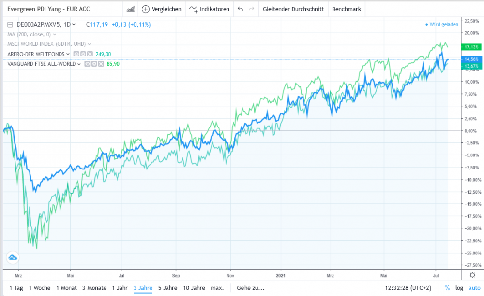
Task: Click the Gehe zu... input field
Action: (251, 287)
